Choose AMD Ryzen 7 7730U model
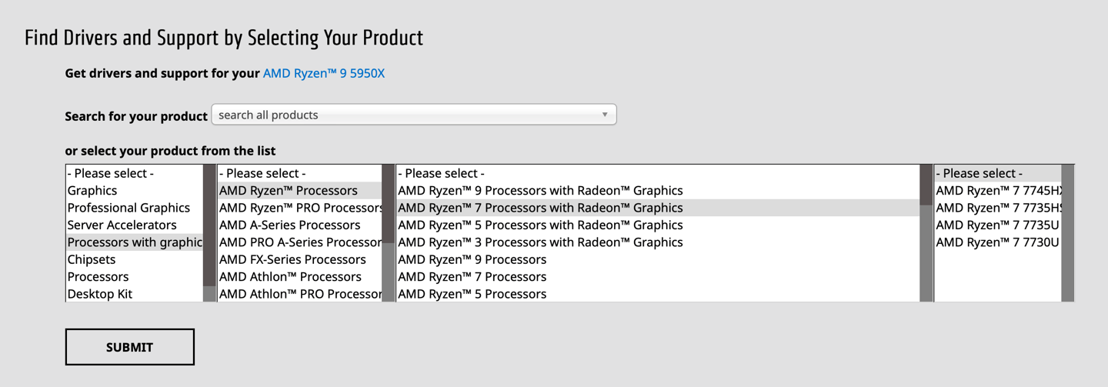This screenshot has height=387, width=1108. tap(998, 242)
